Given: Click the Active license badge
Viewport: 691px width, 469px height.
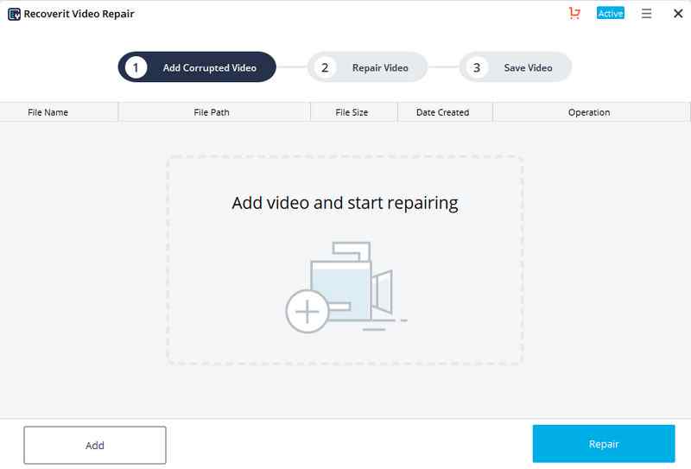Looking at the screenshot, I should point(611,13).
